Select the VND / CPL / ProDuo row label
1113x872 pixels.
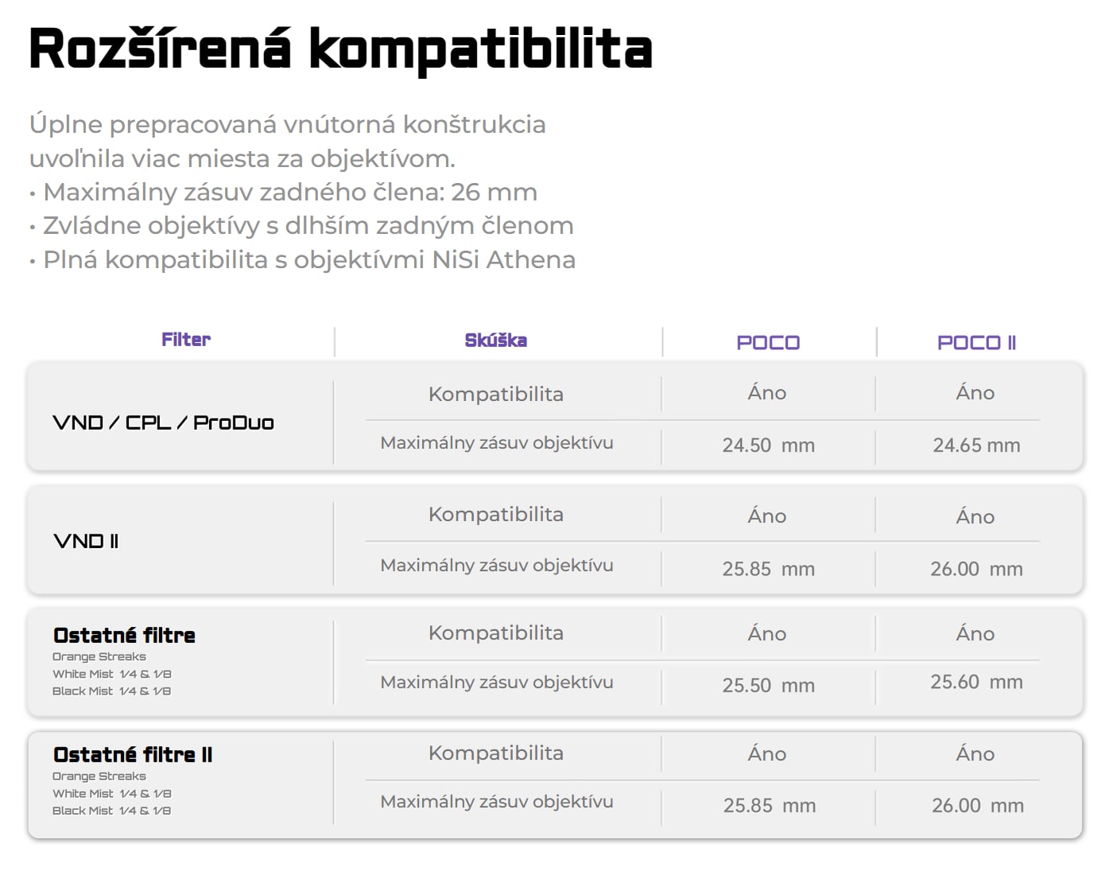pos(163,422)
